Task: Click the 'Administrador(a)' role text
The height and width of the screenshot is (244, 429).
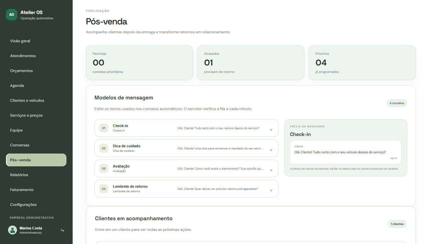Action: 31,233
